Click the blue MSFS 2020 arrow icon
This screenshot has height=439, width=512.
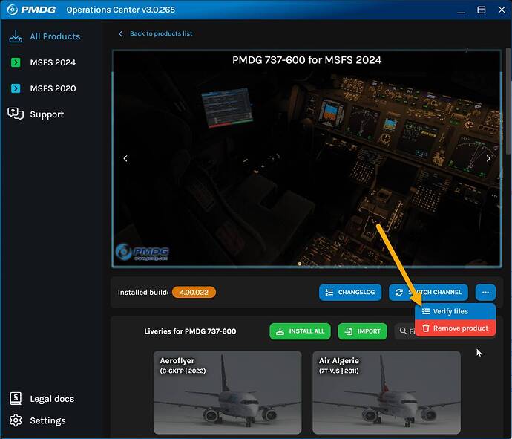tap(16, 88)
